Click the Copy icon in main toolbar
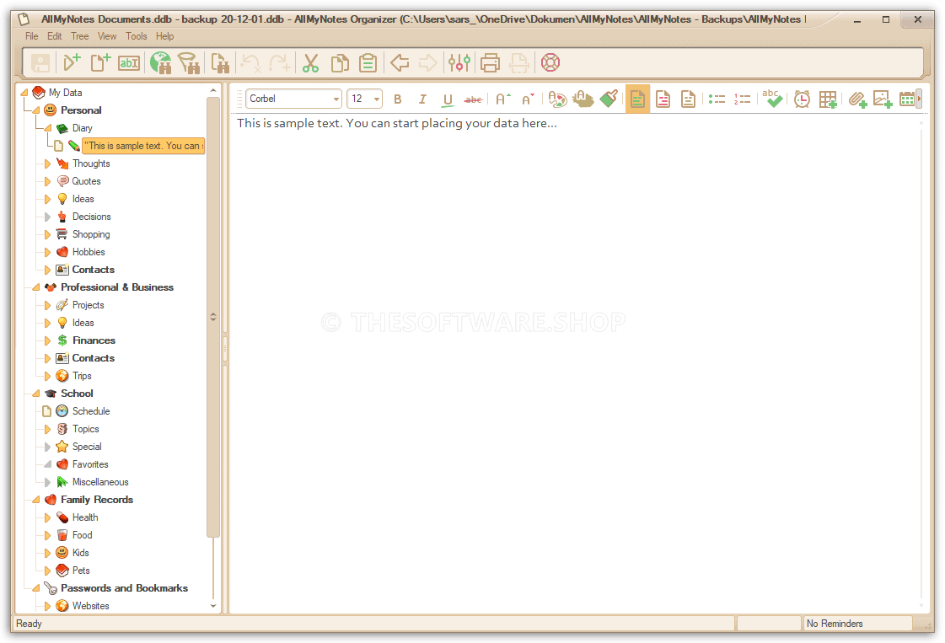 pos(340,62)
